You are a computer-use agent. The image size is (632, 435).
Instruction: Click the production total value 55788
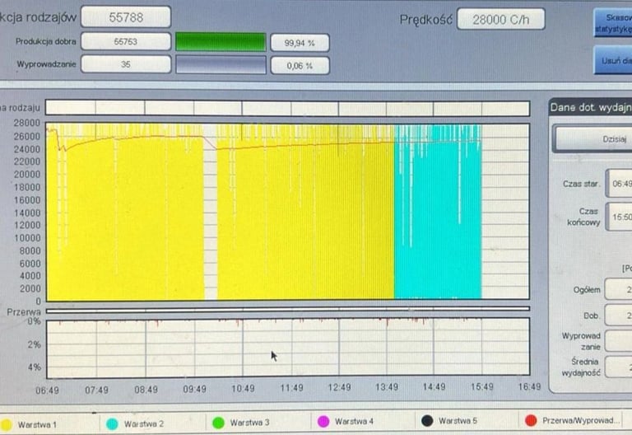pyautogui.click(x=126, y=17)
